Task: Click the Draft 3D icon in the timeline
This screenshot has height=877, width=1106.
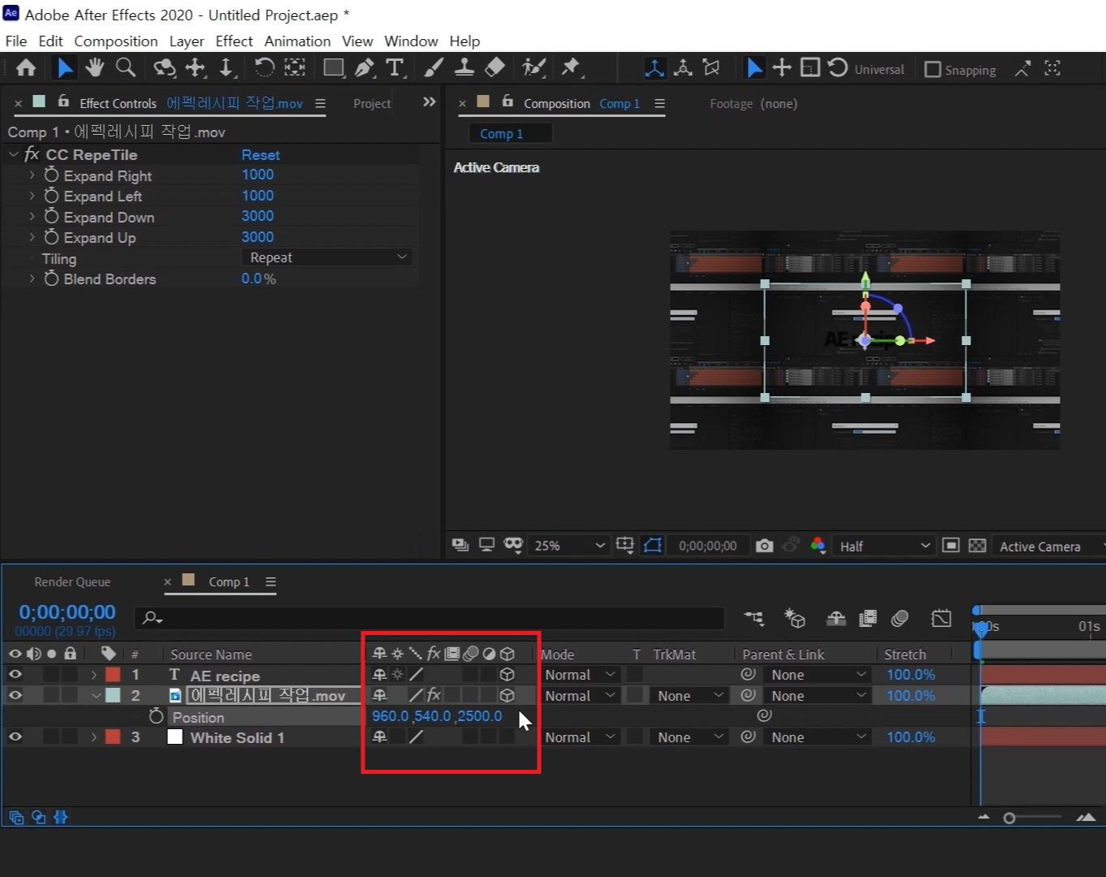Action: point(794,619)
